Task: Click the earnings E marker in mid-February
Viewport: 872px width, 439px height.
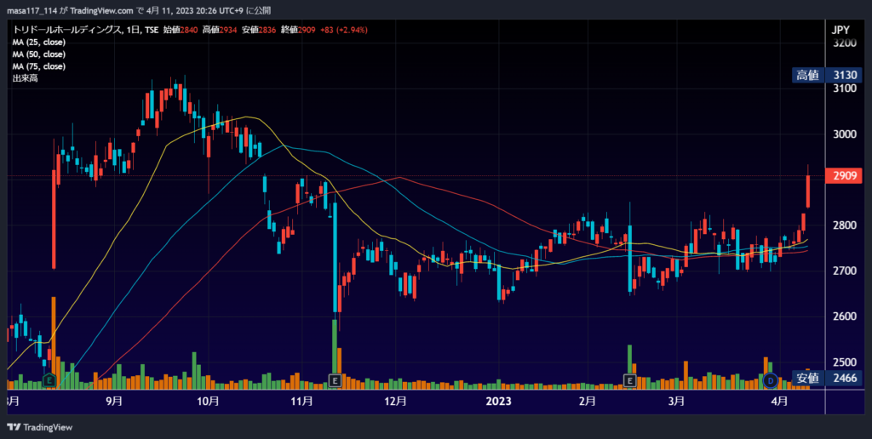Action: pyautogui.click(x=629, y=380)
